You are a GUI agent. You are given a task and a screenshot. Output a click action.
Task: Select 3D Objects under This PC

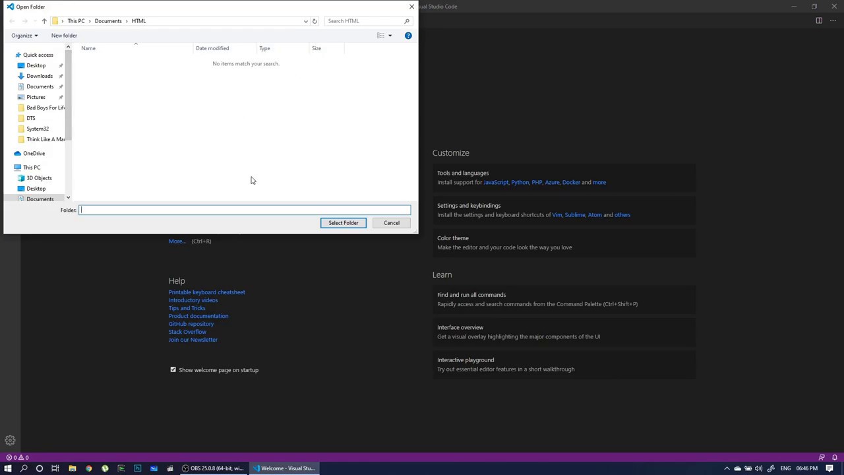click(x=39, y=178)
